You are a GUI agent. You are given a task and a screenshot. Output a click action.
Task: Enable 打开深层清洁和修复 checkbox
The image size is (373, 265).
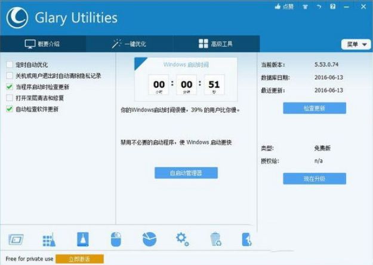click(x=10, y=98)
